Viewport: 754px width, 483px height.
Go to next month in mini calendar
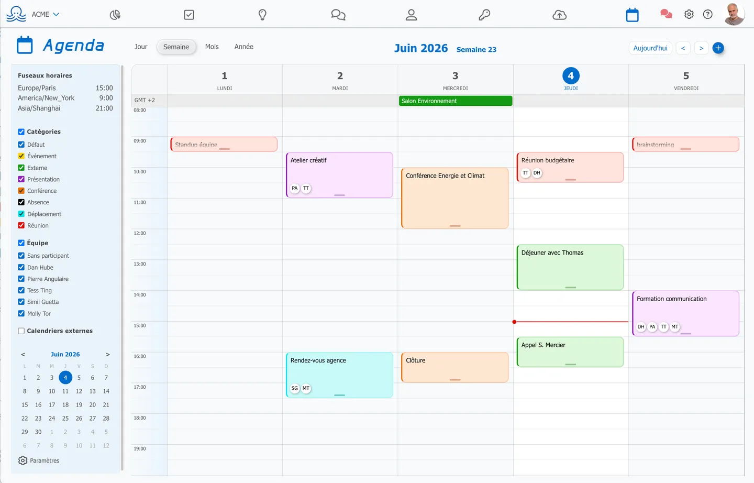pyautogui.click(x=107, y=355)
